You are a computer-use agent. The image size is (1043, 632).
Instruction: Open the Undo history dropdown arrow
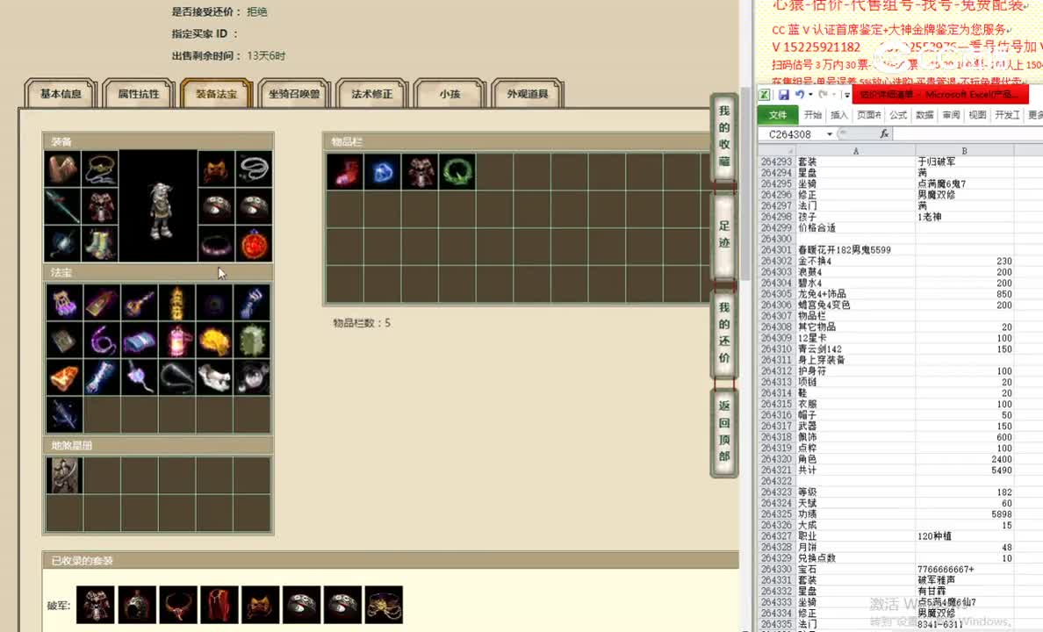(x=810, y=95)
